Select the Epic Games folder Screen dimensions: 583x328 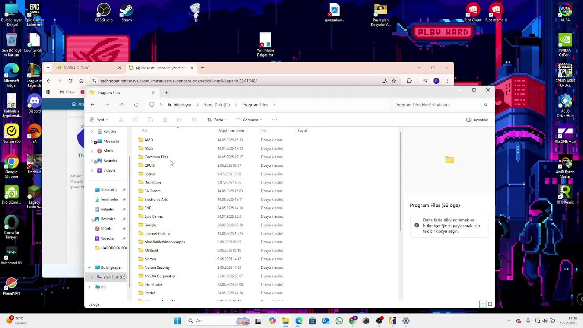153,216
